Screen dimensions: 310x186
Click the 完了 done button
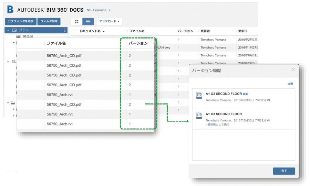pos(284,171)
